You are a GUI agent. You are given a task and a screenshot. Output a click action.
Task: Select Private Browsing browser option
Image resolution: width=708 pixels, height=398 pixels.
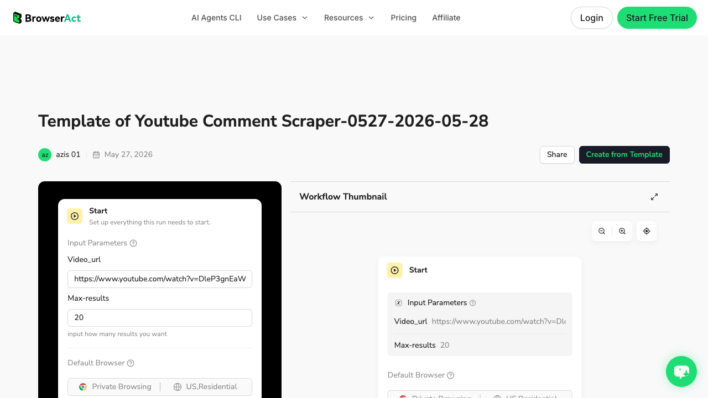click(114, 387)
